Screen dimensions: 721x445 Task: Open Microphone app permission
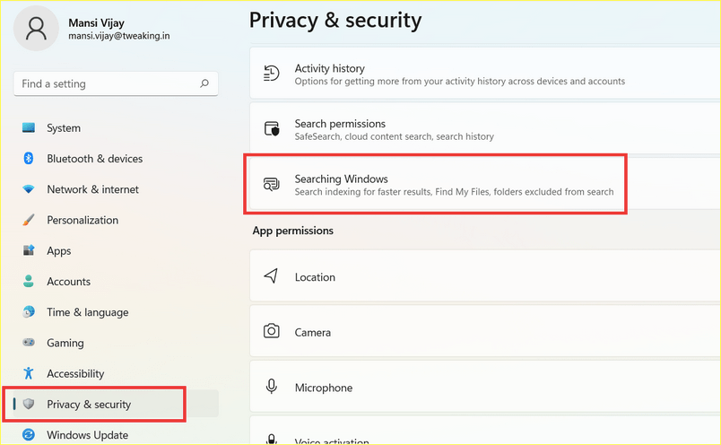(x=485, y=387)
